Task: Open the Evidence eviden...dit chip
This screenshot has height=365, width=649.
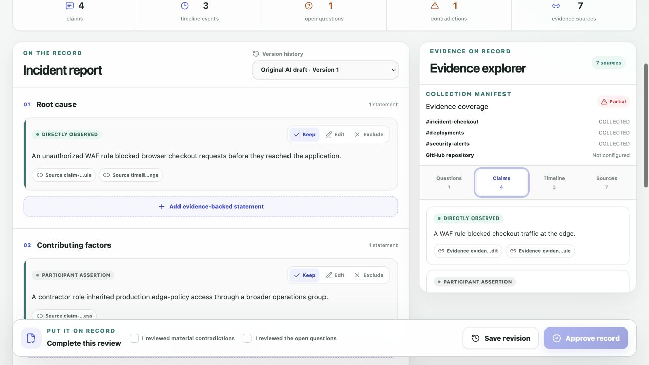Action: coord(468,251)
